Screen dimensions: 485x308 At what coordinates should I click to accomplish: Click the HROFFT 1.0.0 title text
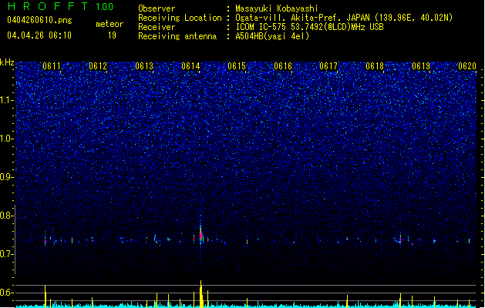pos(61,6)
